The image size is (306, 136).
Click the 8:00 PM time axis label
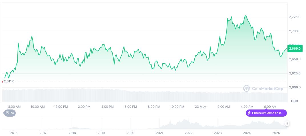(154, 107)
